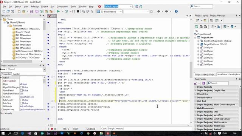Click the purple category icon in Tool Palette
Screen dimensions: 242x136
coord(203,83)
